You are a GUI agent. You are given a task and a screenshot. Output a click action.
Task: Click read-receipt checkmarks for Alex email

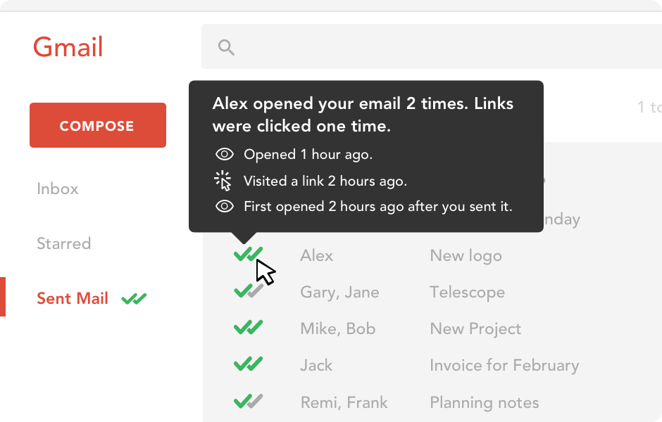[248, 255]
